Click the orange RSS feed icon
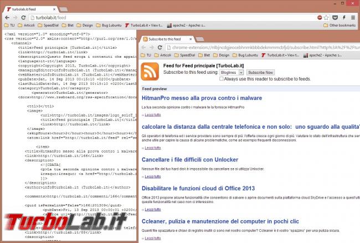The image size is (360, 243). (150, 72)
